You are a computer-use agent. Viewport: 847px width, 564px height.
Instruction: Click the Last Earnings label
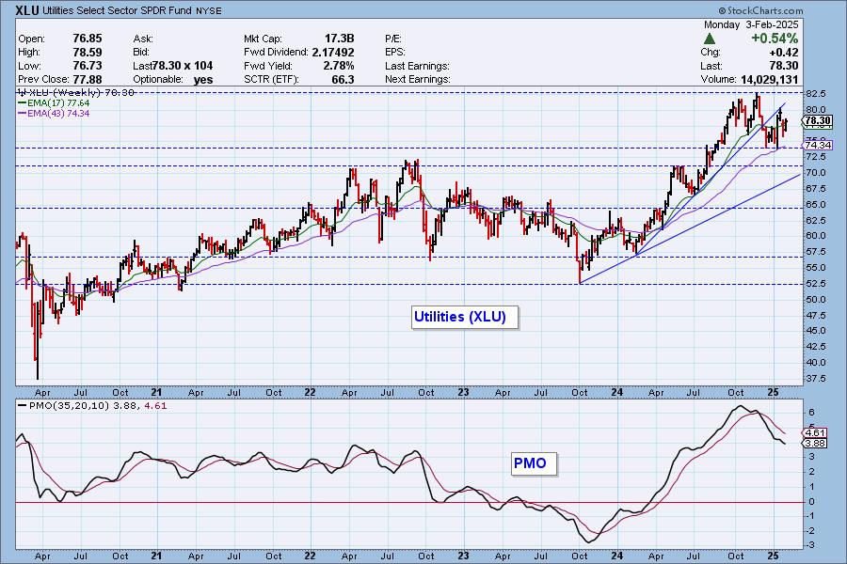pos(417,66)
